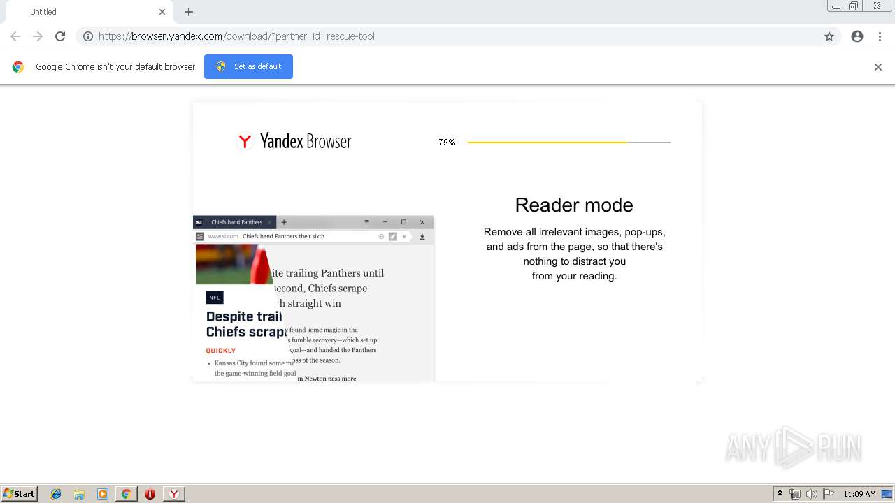This screenshot has width=895, height=503.
Task: View site information icon in address bar
Action: click(88, 36)
